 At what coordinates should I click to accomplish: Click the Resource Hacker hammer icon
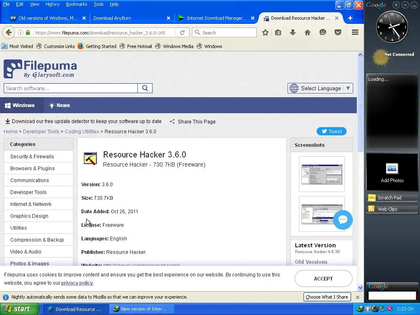pyautogui.click(x=90, y=159)
